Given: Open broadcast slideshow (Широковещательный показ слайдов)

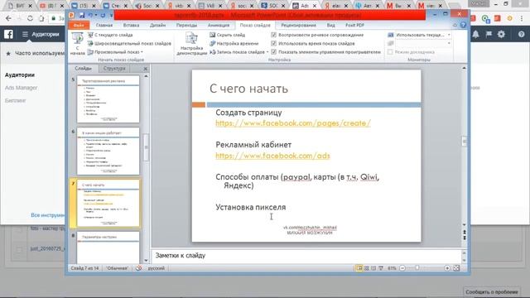Looking at the screenshot, I should click(129, 43).
